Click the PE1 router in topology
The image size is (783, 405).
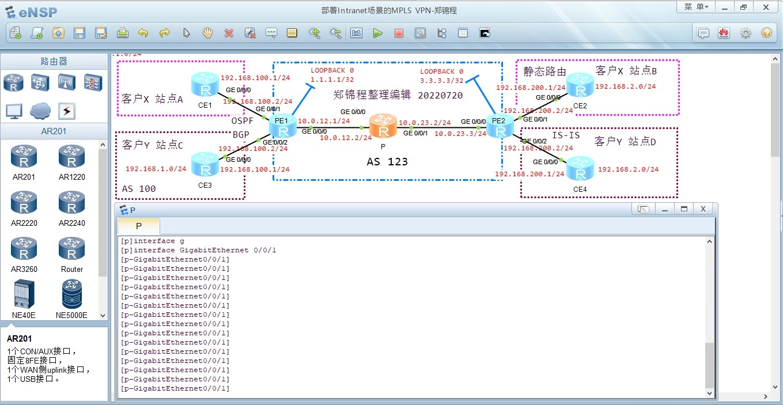(282, 126)
